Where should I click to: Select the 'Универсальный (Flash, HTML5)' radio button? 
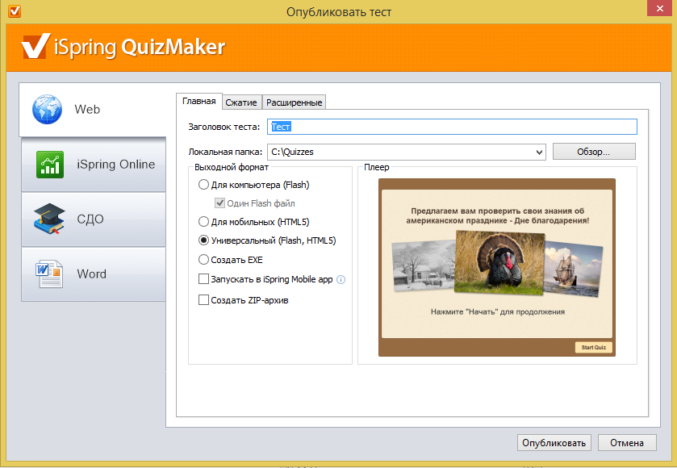click(203, 240)
